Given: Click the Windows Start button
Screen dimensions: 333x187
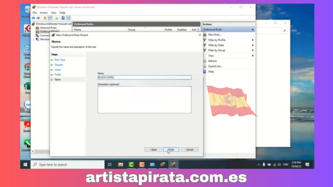Looking at the screenshot, I should pos(25,164).
